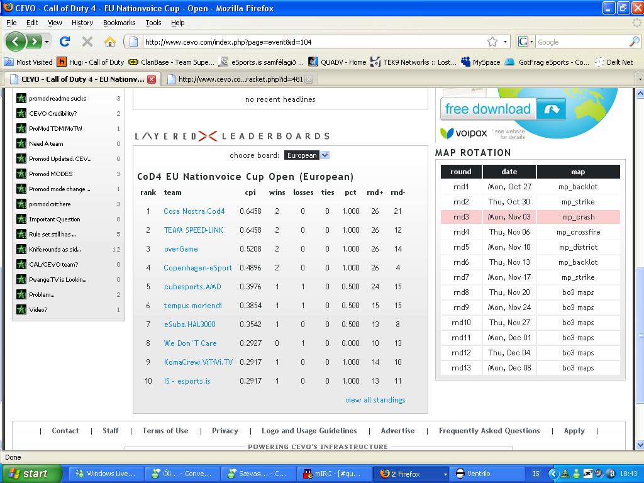Image resolution: width=644 pixels, height=483 pixels.
Task: Select the rnd3 mp_crash highlighted row
Action: pyautogui.click(x=530, y=217)
